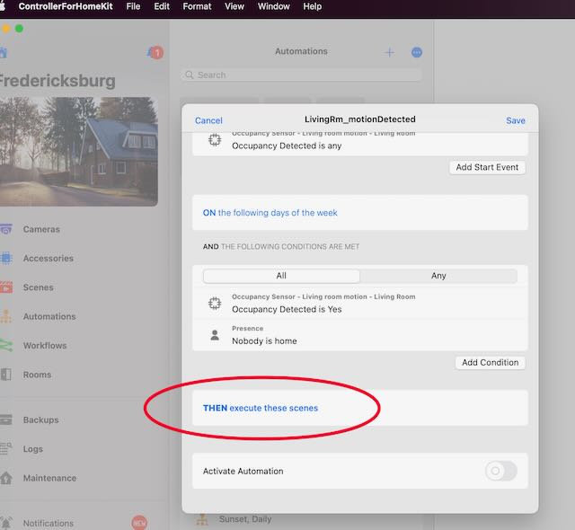Viewport: 575px width, 530px height.
Task: Open the blue ellipsis more-options icon
Action: coord(417,52)
